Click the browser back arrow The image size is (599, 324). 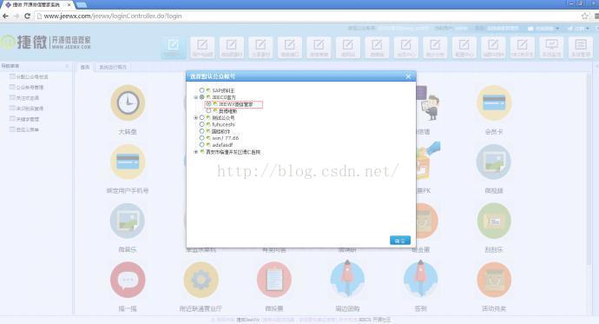click(5, 16)
